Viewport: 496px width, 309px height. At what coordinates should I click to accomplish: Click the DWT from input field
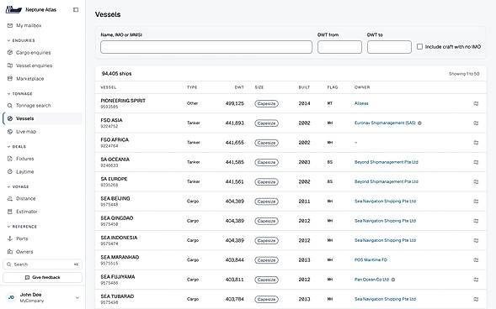(339, 47)
